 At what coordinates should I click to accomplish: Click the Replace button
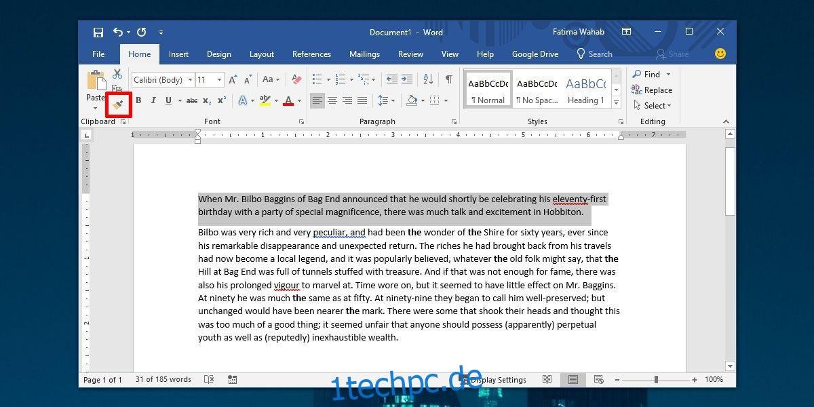tap(652, 90)
